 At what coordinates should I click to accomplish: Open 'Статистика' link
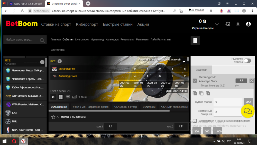(58, 50)
